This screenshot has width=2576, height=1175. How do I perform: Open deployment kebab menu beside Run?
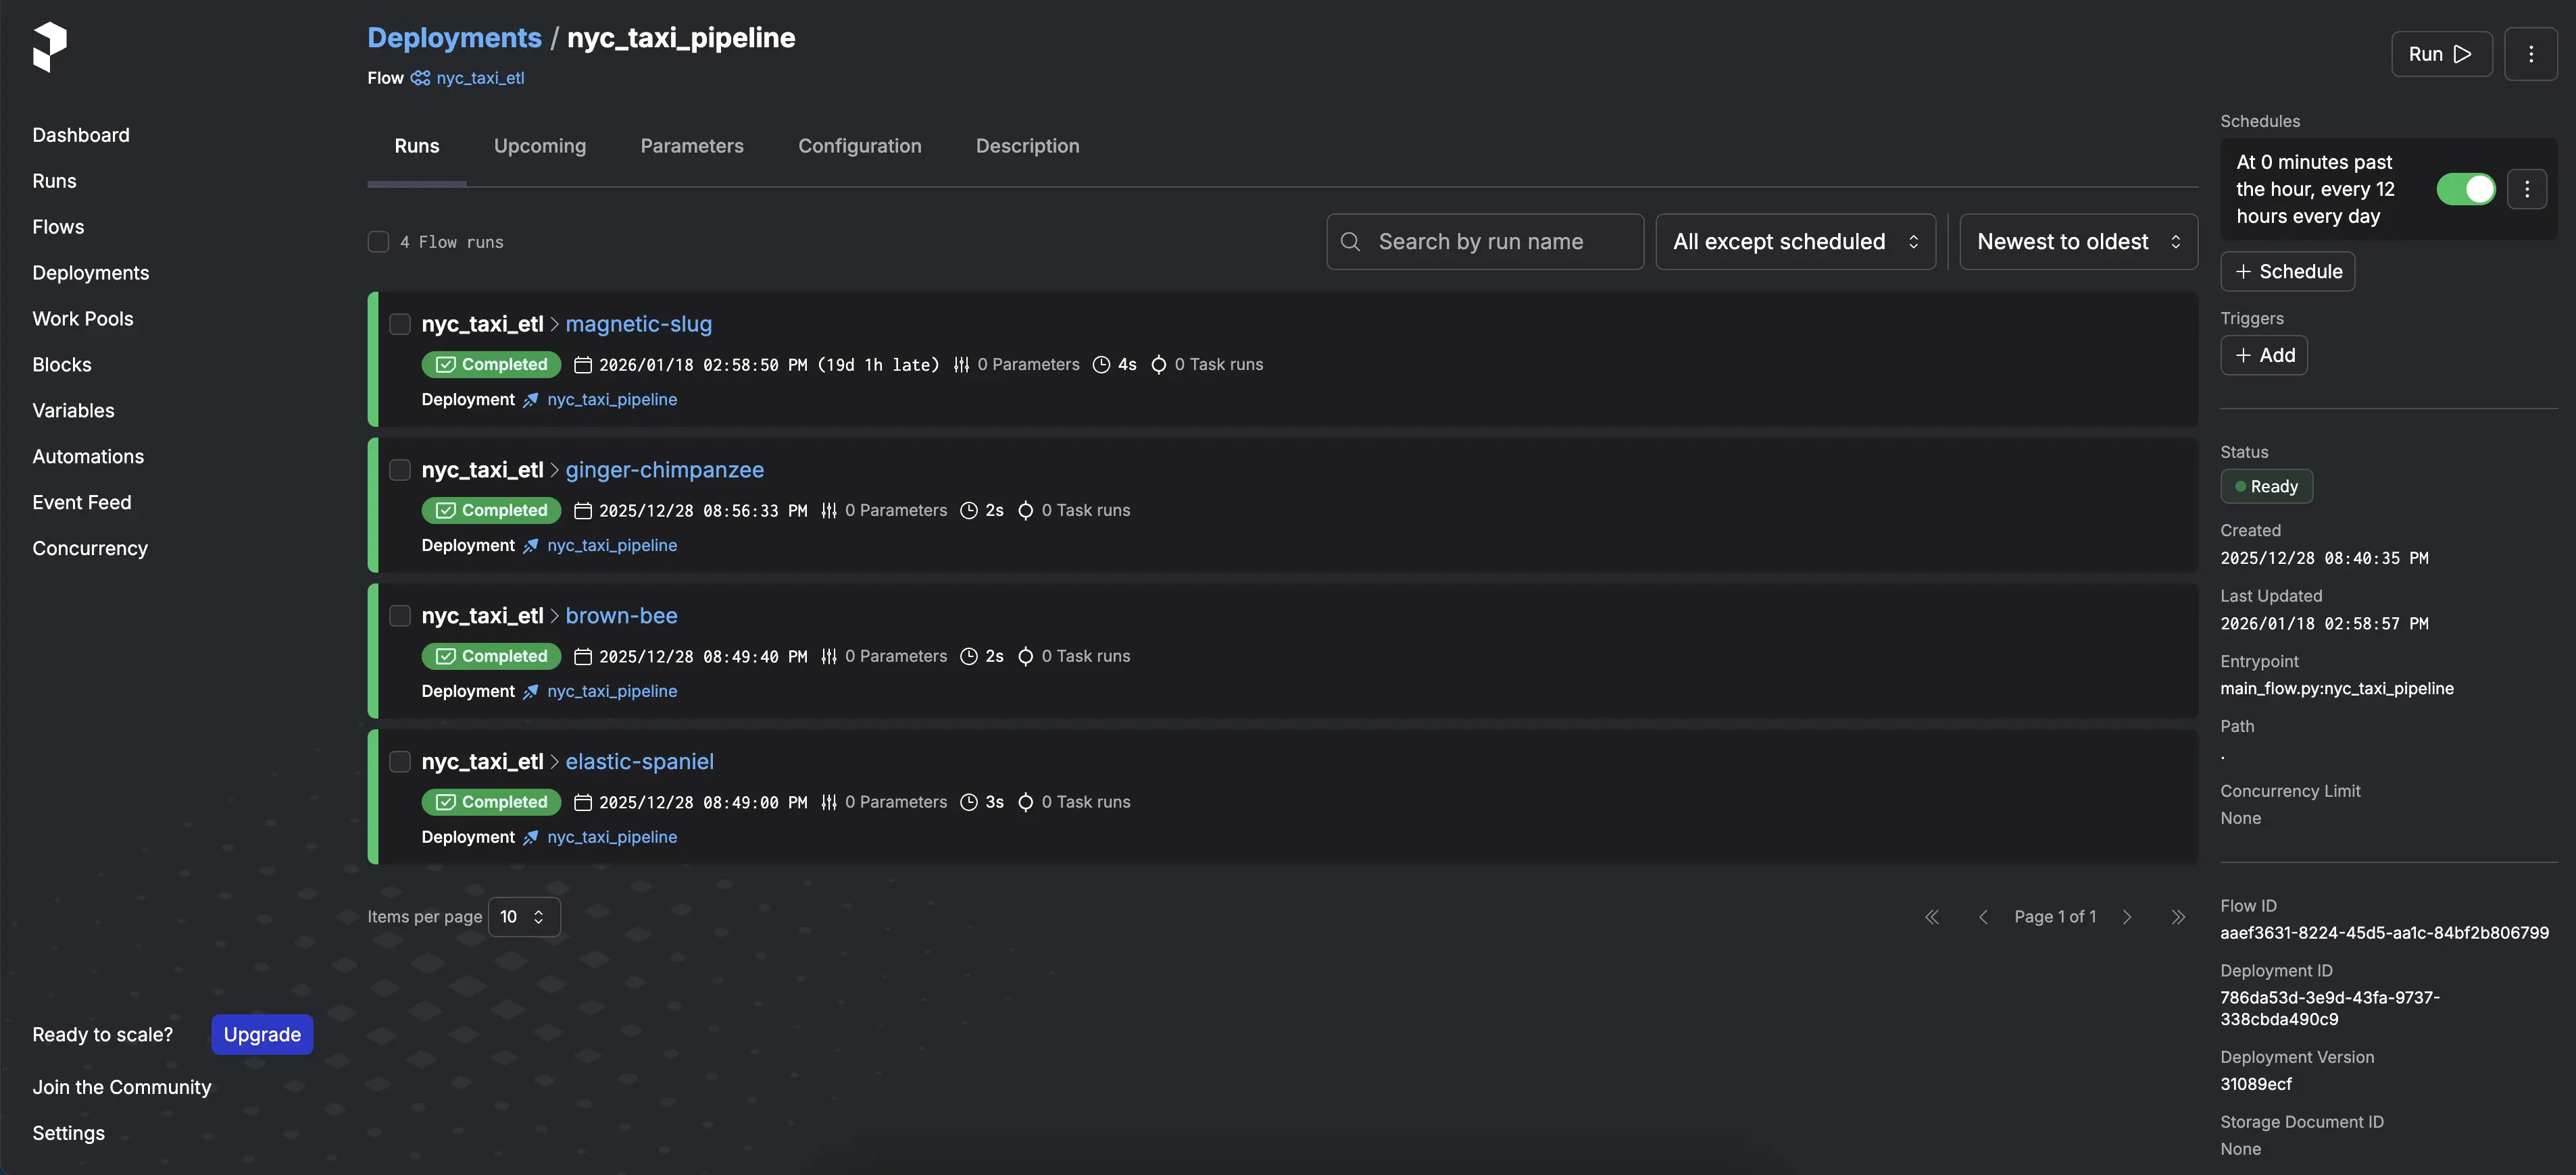point(2530,54)
